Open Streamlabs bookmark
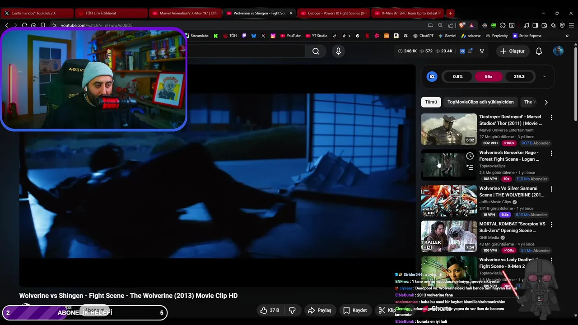 196,36
